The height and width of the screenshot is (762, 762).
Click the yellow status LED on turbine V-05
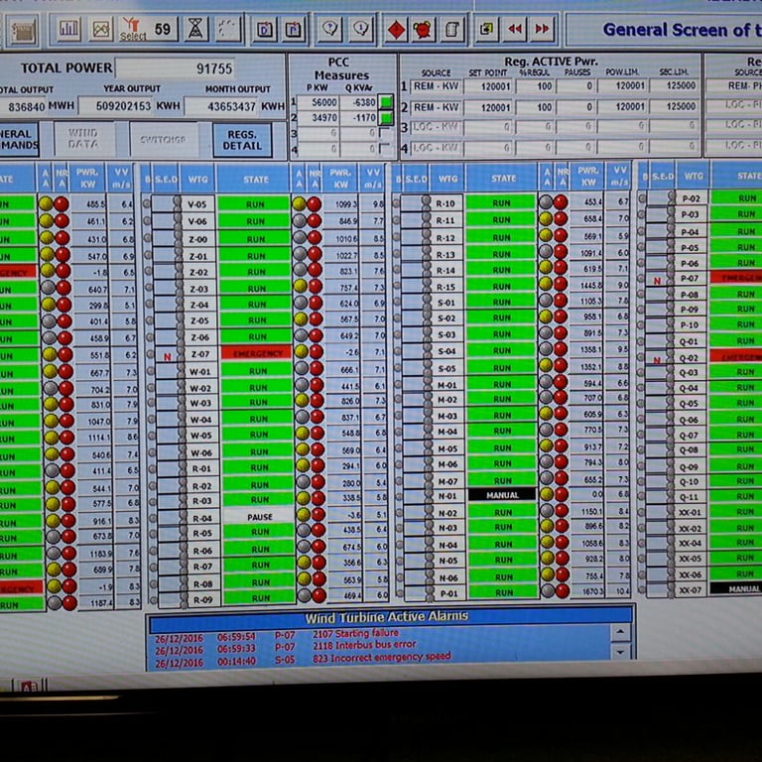(x=300, y=204)
